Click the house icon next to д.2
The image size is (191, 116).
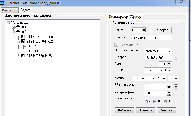18,32
